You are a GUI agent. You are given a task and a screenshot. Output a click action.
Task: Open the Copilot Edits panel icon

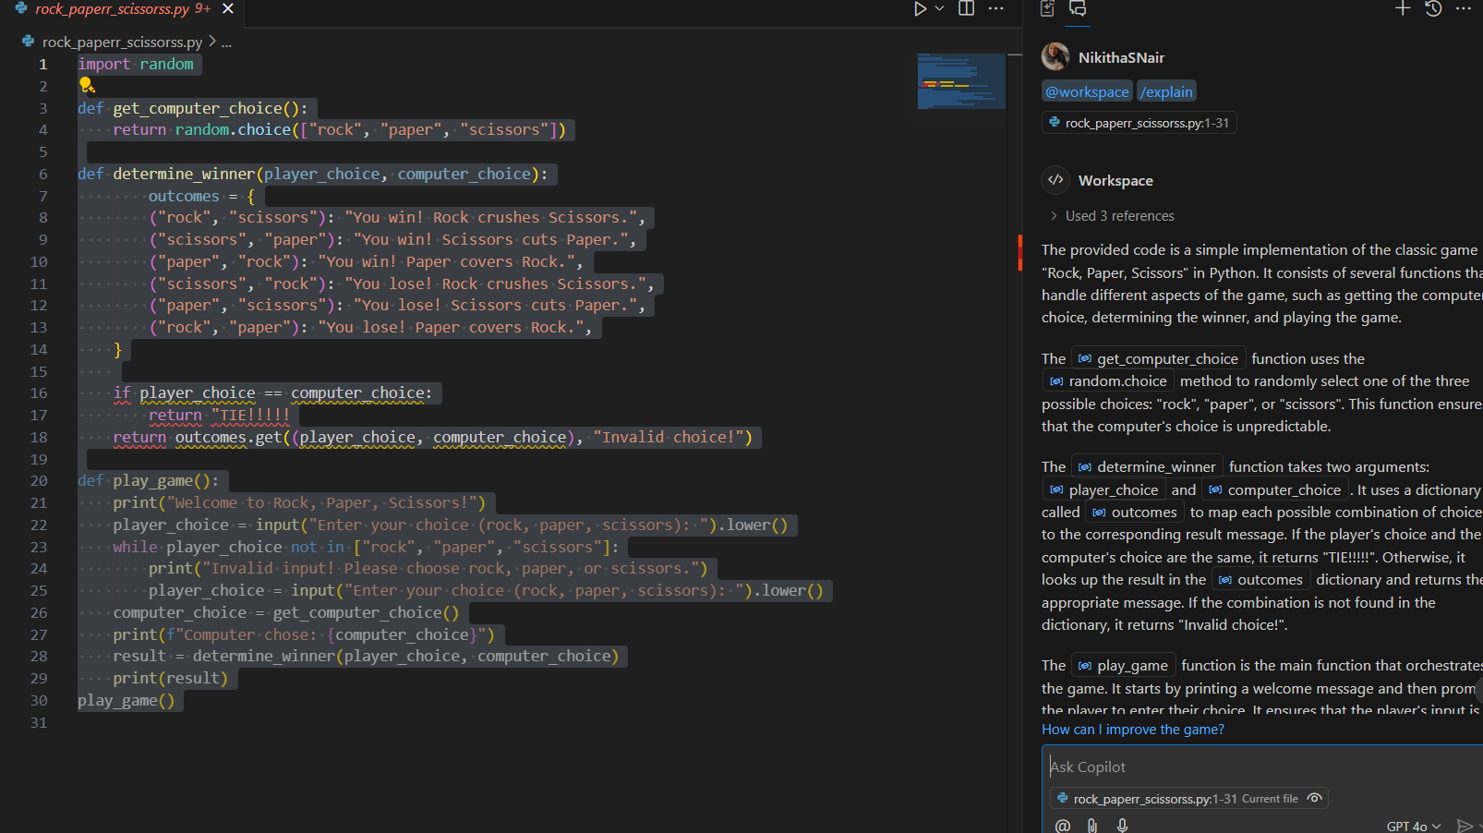click(x=1047, y=8)
